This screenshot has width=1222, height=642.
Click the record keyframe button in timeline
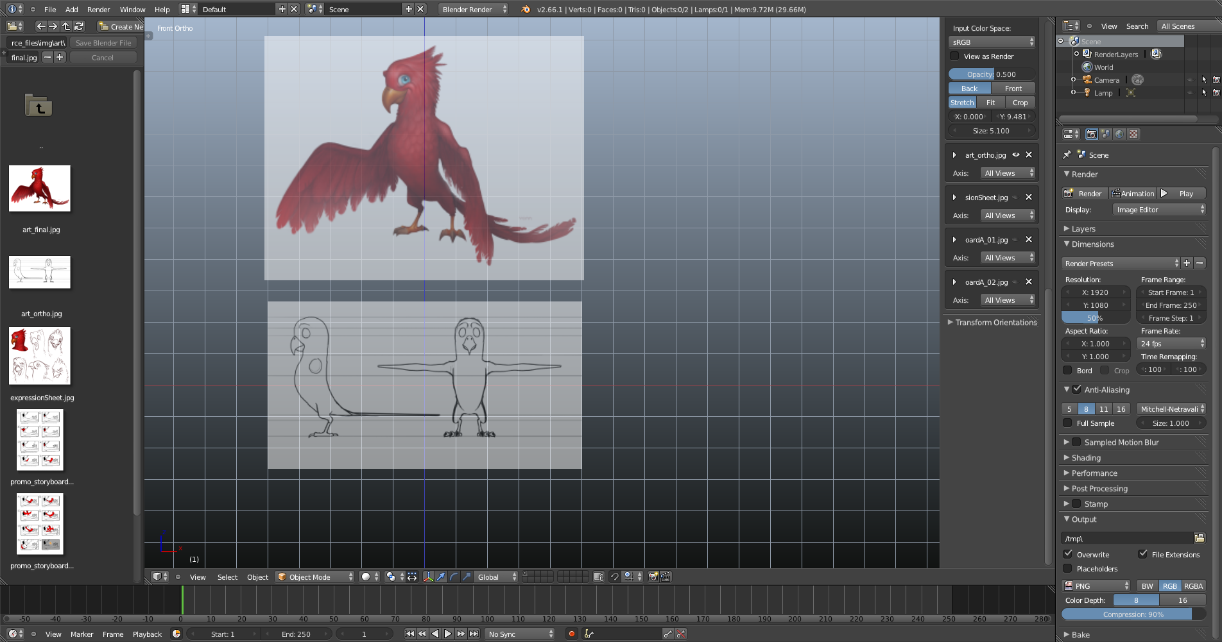tap(571, 634)
